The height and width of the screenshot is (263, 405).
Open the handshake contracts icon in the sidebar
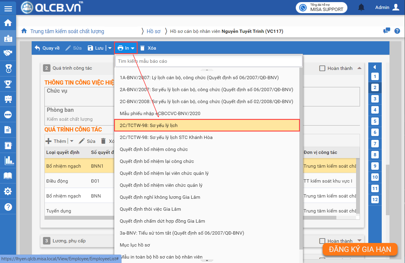[x=8, y=53]
